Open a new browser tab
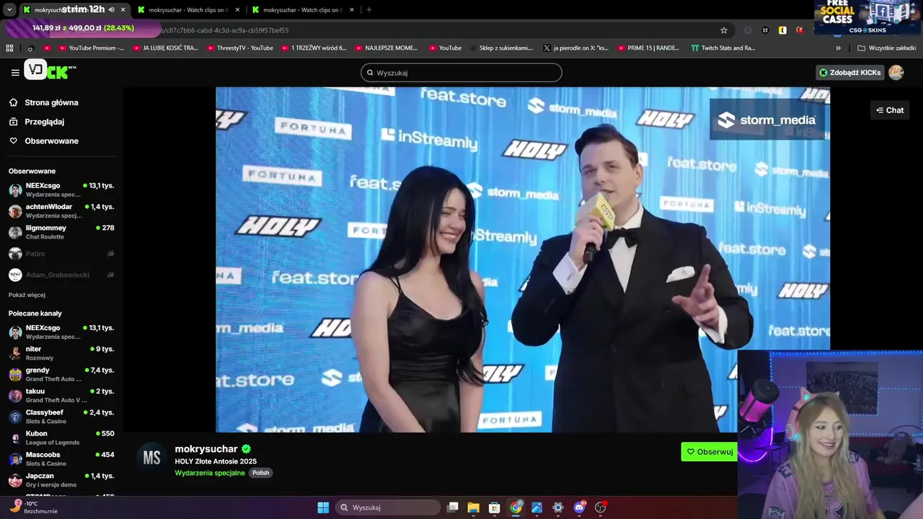The height and width of the screenshot is (519, 923). [x=369, y=10]
